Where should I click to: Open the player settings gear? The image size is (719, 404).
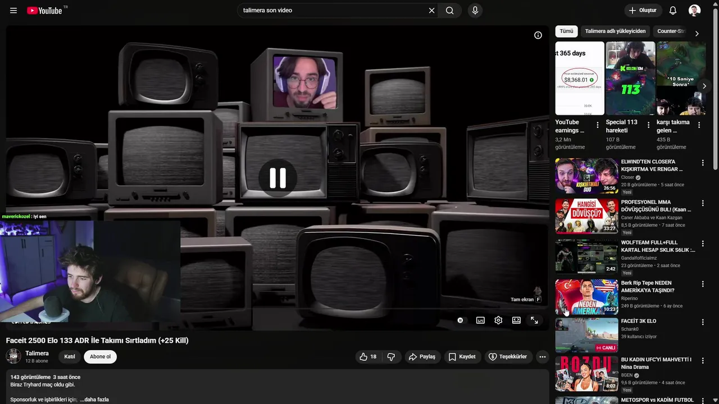click(x=498, y=320)
